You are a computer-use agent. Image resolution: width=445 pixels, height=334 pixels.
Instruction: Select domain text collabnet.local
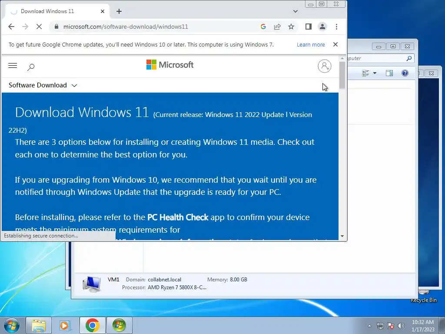click(x=164, y=280)
